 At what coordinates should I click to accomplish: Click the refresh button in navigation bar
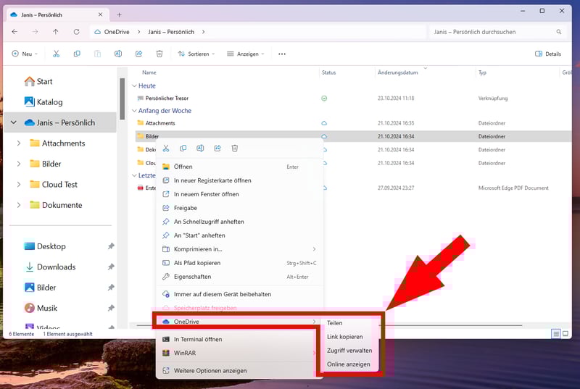click(x=76, y=32)
